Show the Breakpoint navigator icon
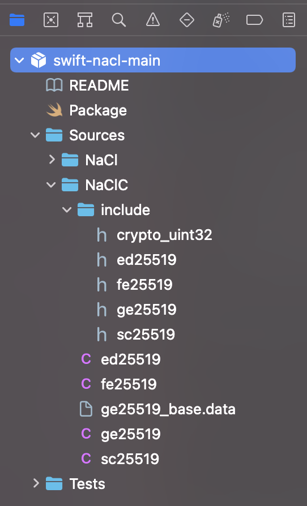 click(255, 20)
